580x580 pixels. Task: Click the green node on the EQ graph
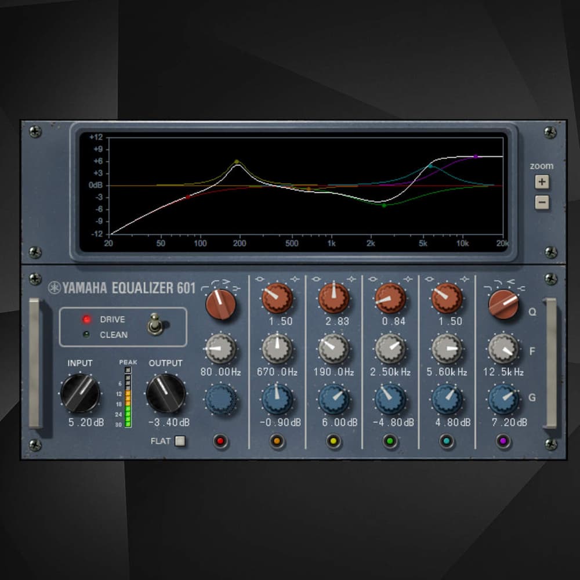[x=384, y=205]
